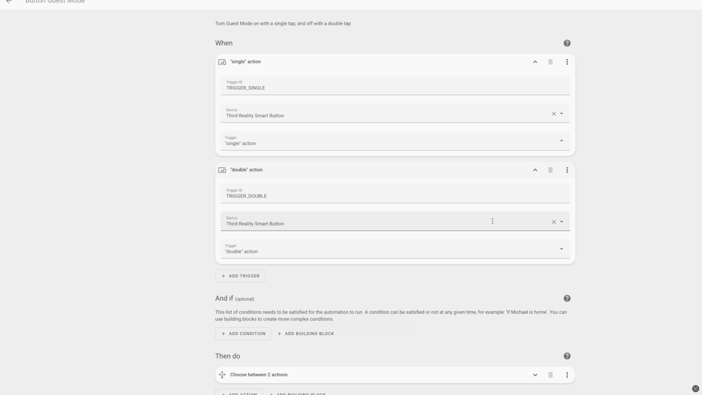This screenshot has height=395, width=702.
Task: Clear device in the "double" action trigger
Action: (554, 222)
